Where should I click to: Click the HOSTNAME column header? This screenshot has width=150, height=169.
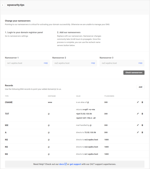52,96
